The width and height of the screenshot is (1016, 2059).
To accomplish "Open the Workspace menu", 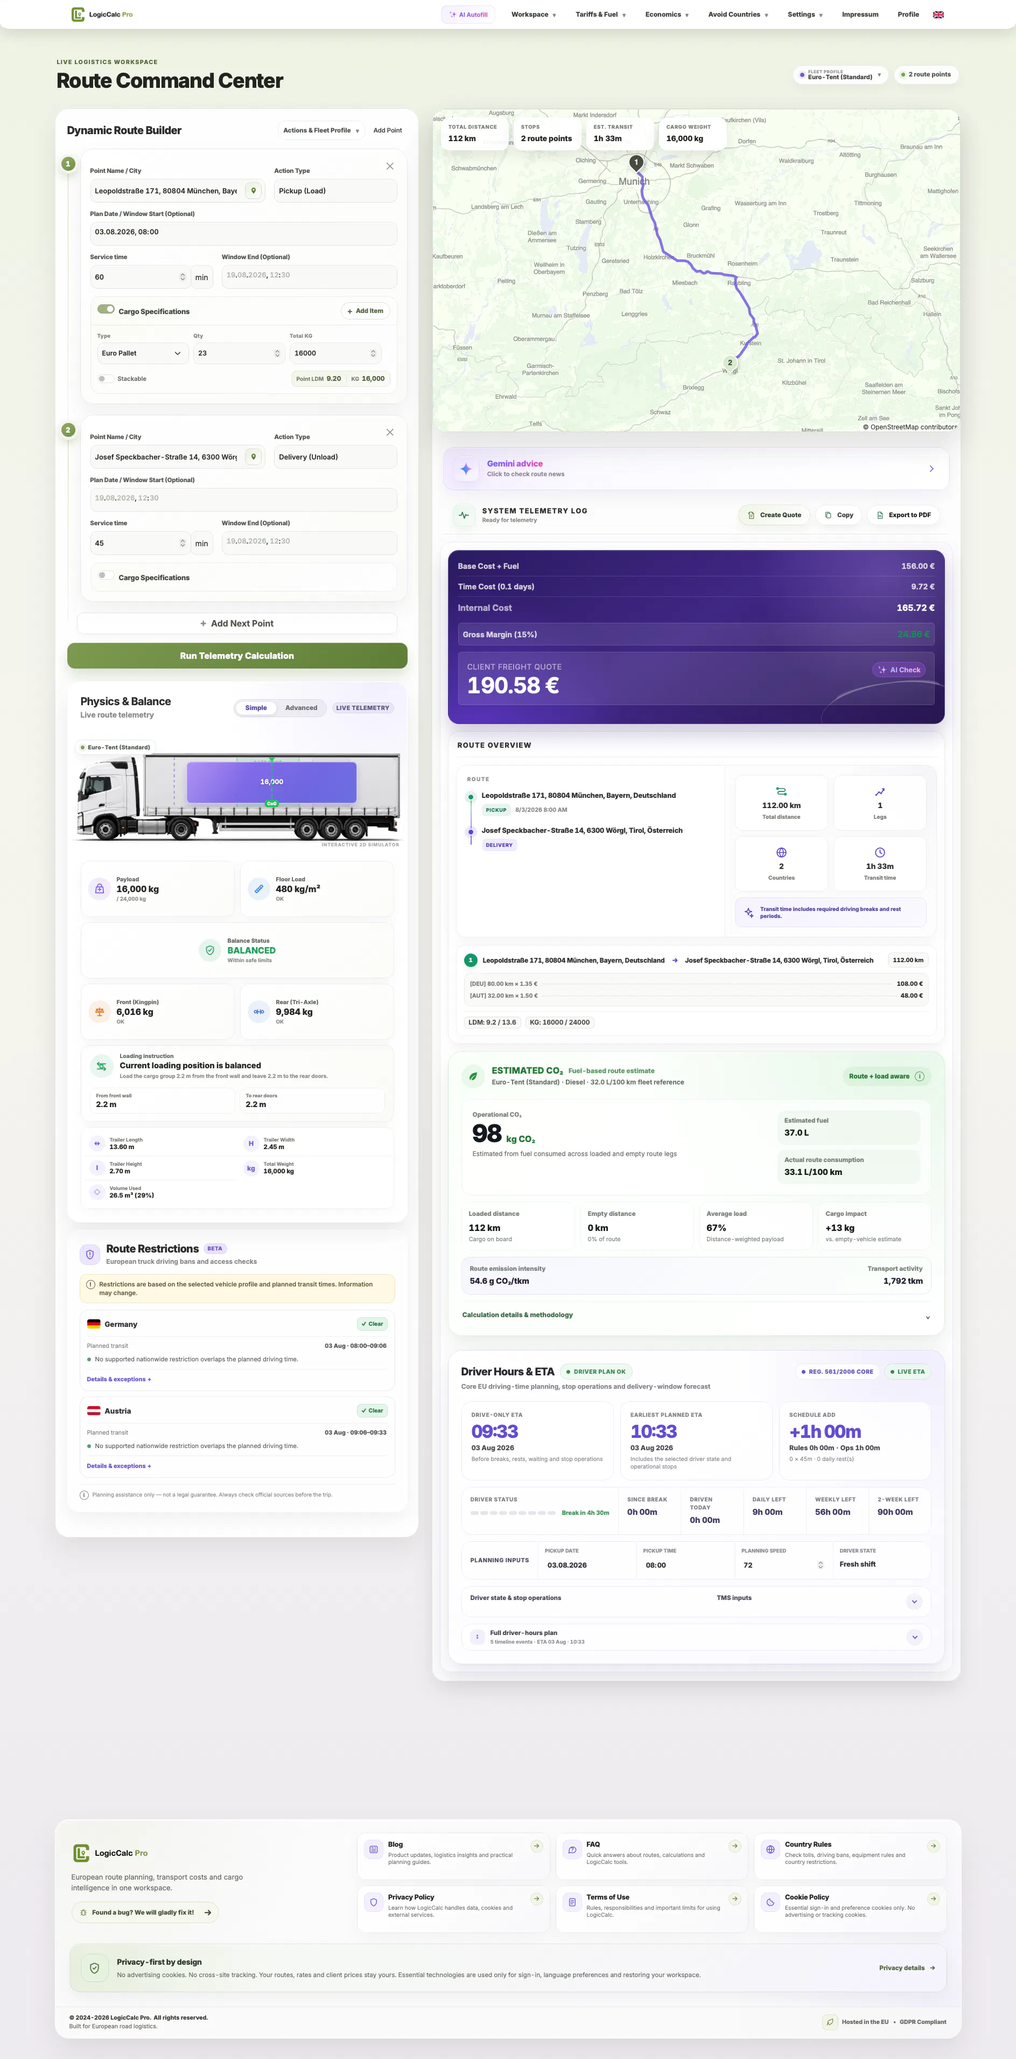I will [x=534, y=15].
